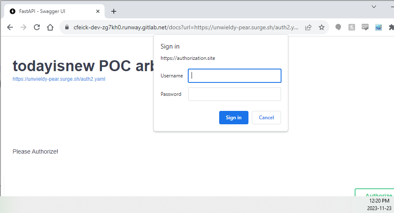This screenshot has height=213, width=394.
Task: Click the forward navigation arrow
Action: 23,27
